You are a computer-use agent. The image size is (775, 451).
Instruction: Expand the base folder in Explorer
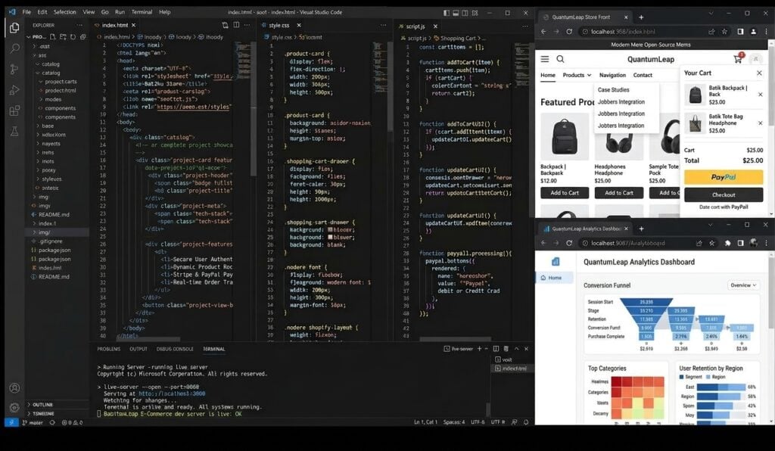pyautogui.click(x=48, y=126)
